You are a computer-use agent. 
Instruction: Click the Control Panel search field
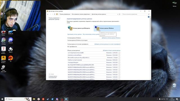click(x=135, y=14)
